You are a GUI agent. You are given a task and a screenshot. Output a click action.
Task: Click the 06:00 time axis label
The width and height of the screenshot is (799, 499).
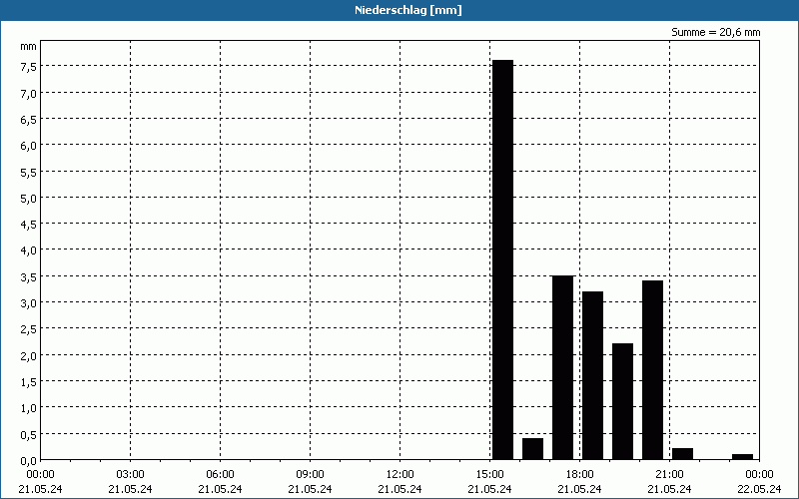(220, 475)
